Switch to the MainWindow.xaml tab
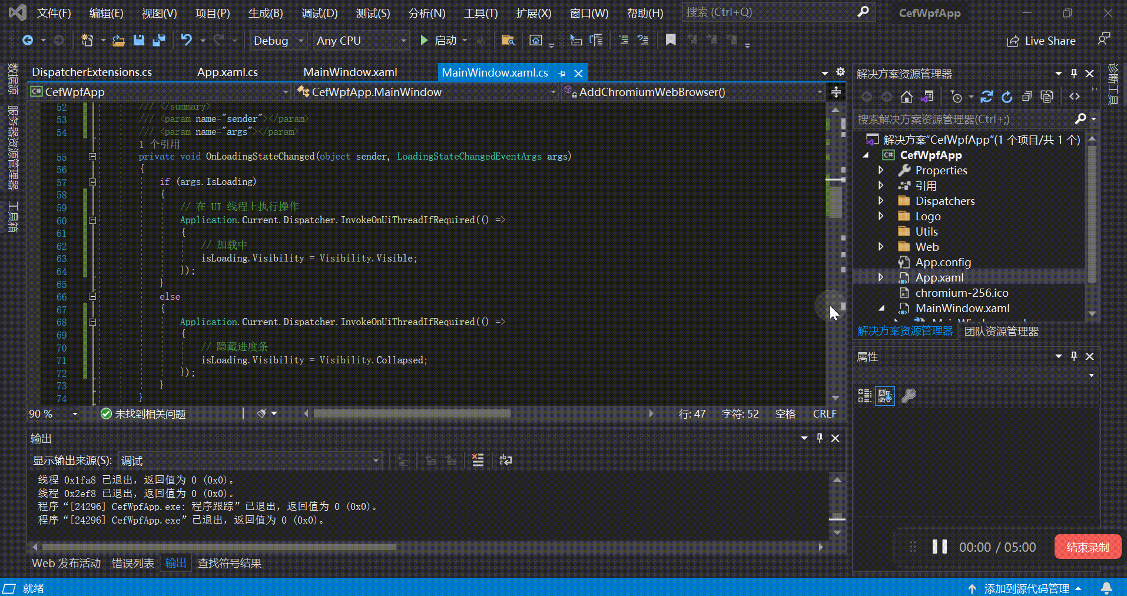 [x=350, y=72]
